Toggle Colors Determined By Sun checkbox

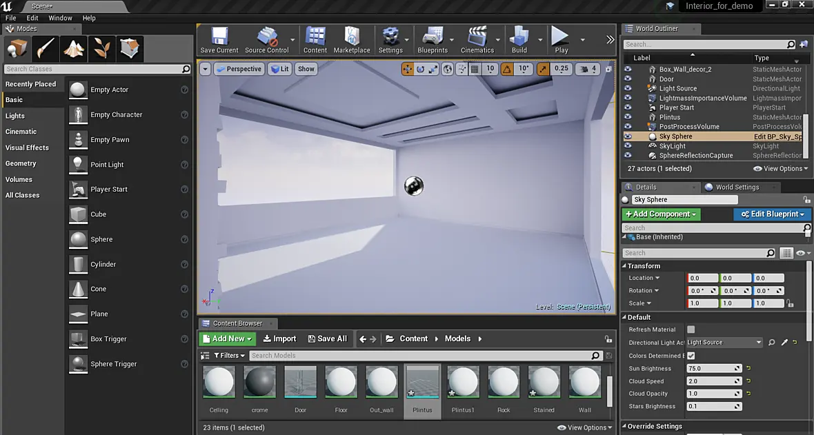point(691,356)
